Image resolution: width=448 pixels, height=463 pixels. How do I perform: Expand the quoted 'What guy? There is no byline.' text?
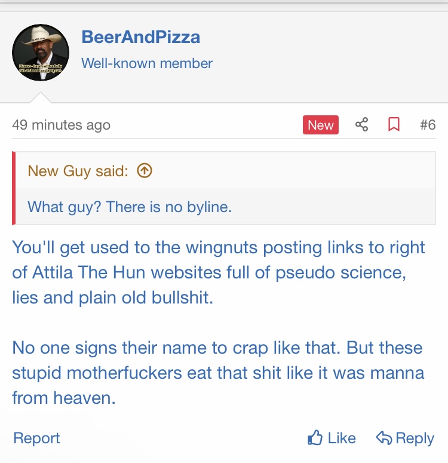[130, 207]
